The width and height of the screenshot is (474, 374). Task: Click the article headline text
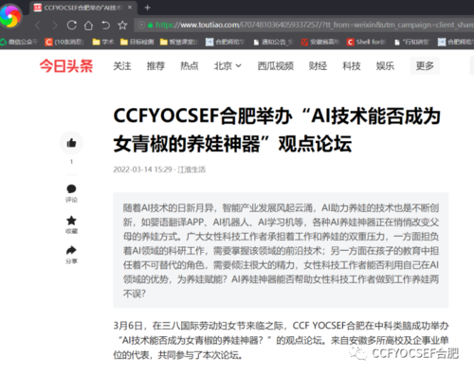click(277, 130)
